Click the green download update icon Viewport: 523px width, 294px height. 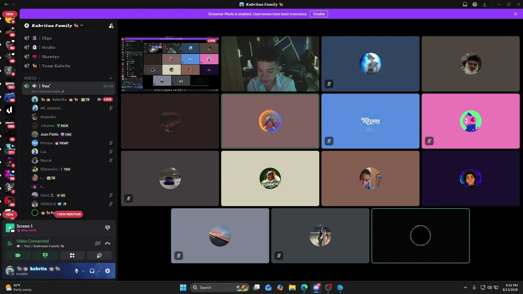tap(485, 4)
